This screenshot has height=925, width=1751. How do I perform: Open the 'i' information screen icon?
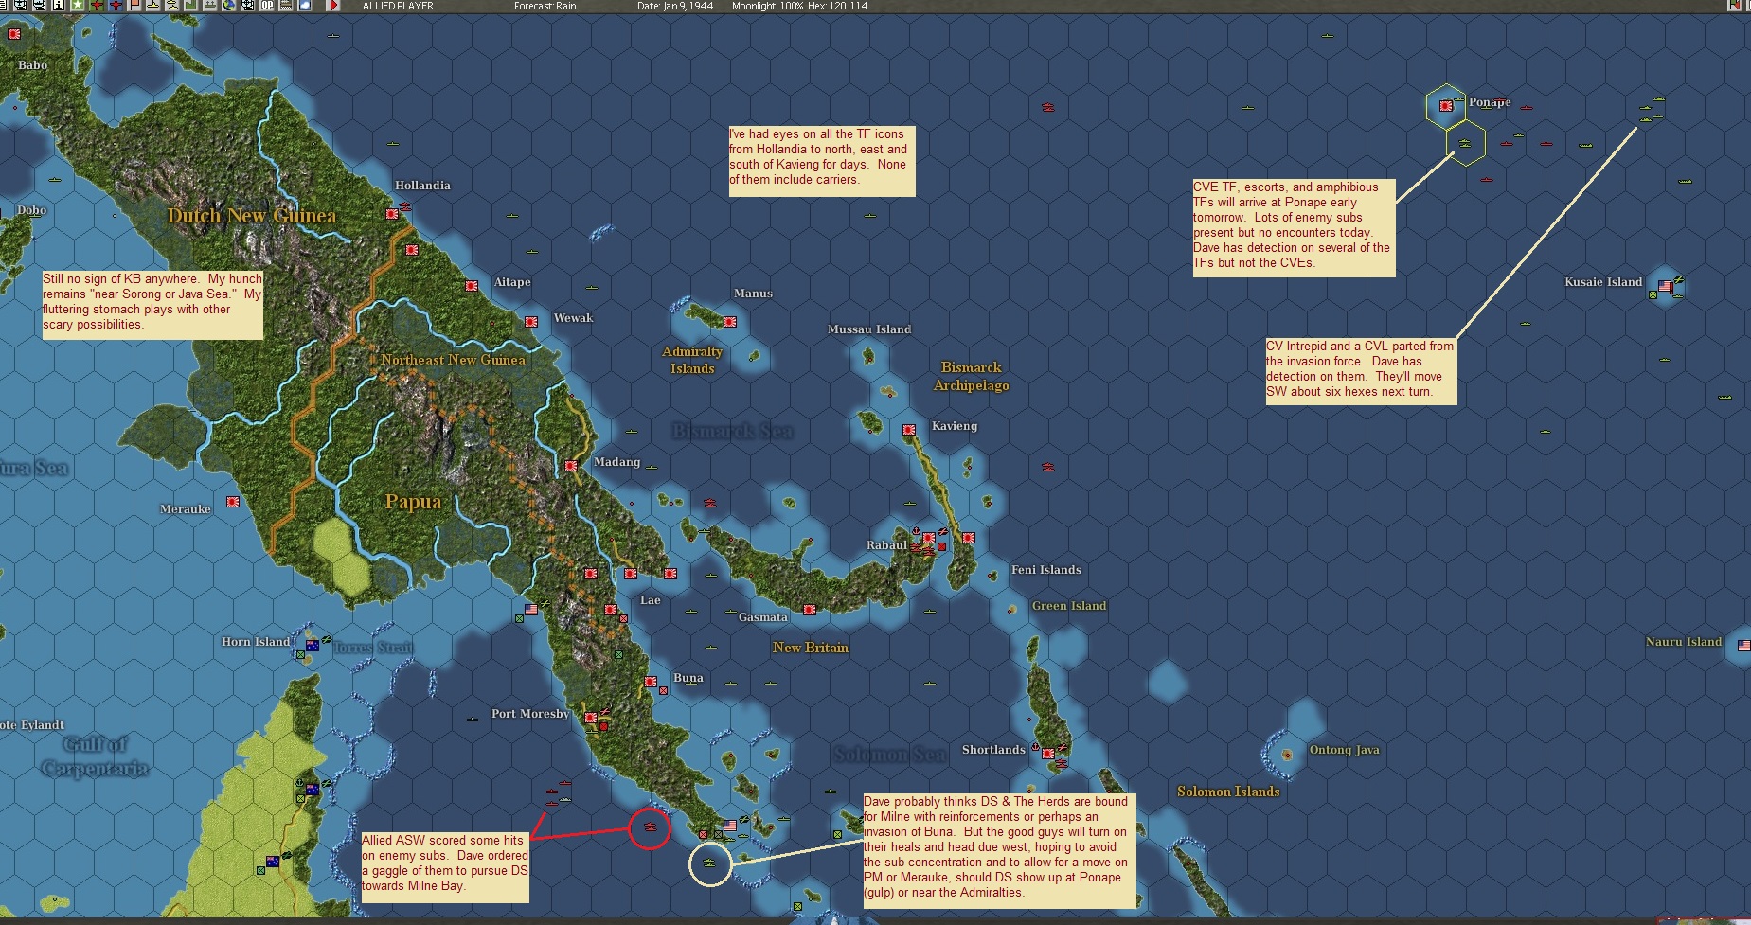pyautogui.click(x=59, y=7)
